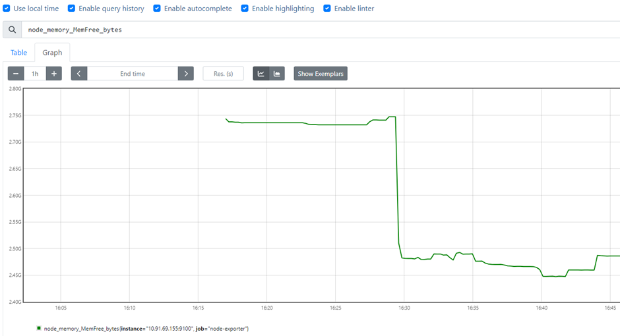Image resolution: width=620 pixels, height=336 pixels.
Task: Go to previous end time with left chevron
Action: click(x=79, y=74)
